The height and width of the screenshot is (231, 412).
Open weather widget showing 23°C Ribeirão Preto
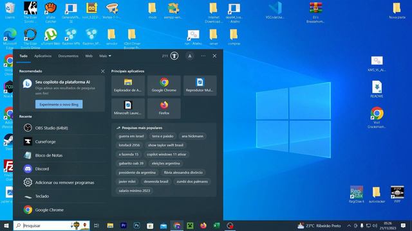click(x=319, y=225)
